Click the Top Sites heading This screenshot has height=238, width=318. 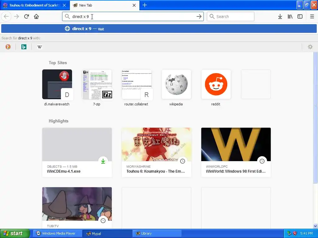click(x=58, y=63)
